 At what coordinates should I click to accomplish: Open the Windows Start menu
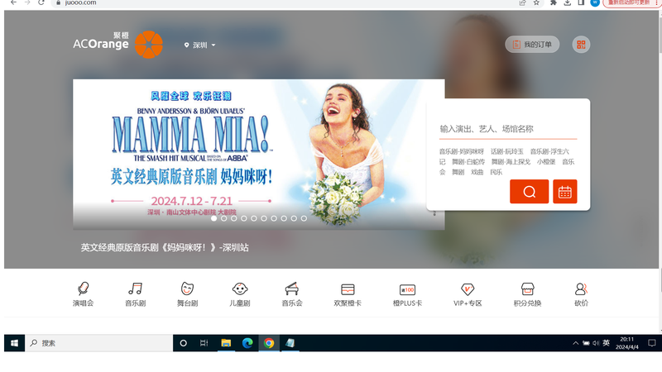pyautogui.click(x=14, y=343)
